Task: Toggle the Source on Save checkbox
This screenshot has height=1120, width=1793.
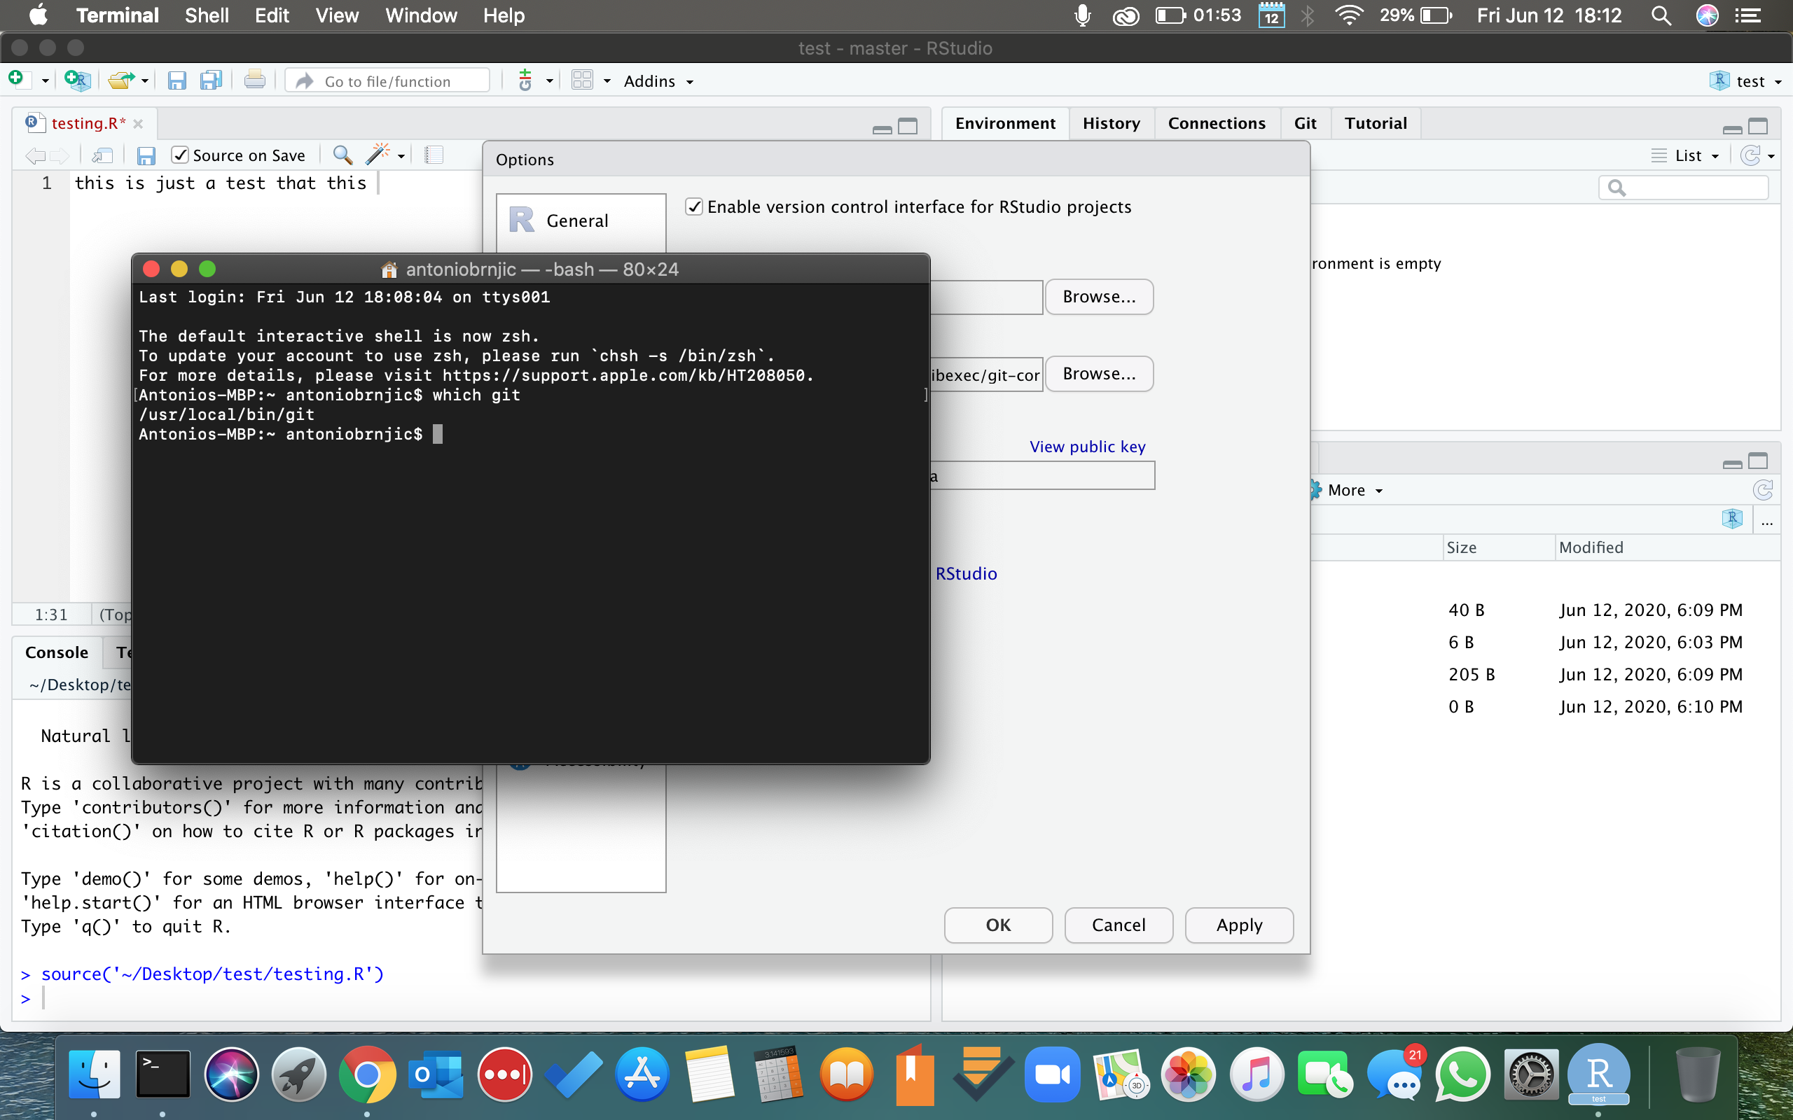Action: pyautogui.click(x=180, y=155)
